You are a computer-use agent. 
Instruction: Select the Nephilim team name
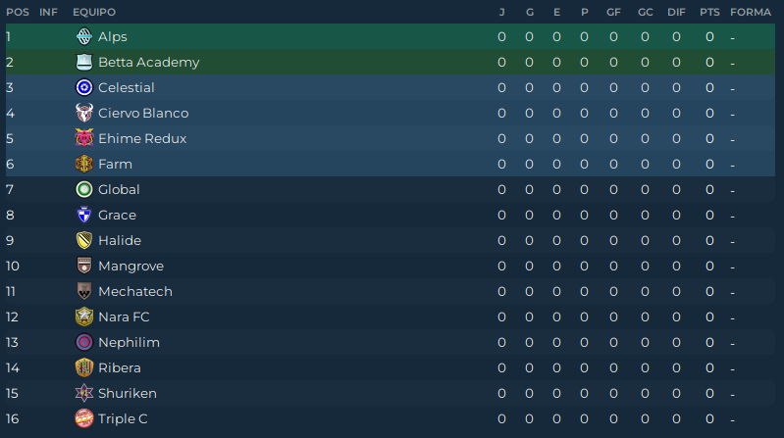pos(129,343)
